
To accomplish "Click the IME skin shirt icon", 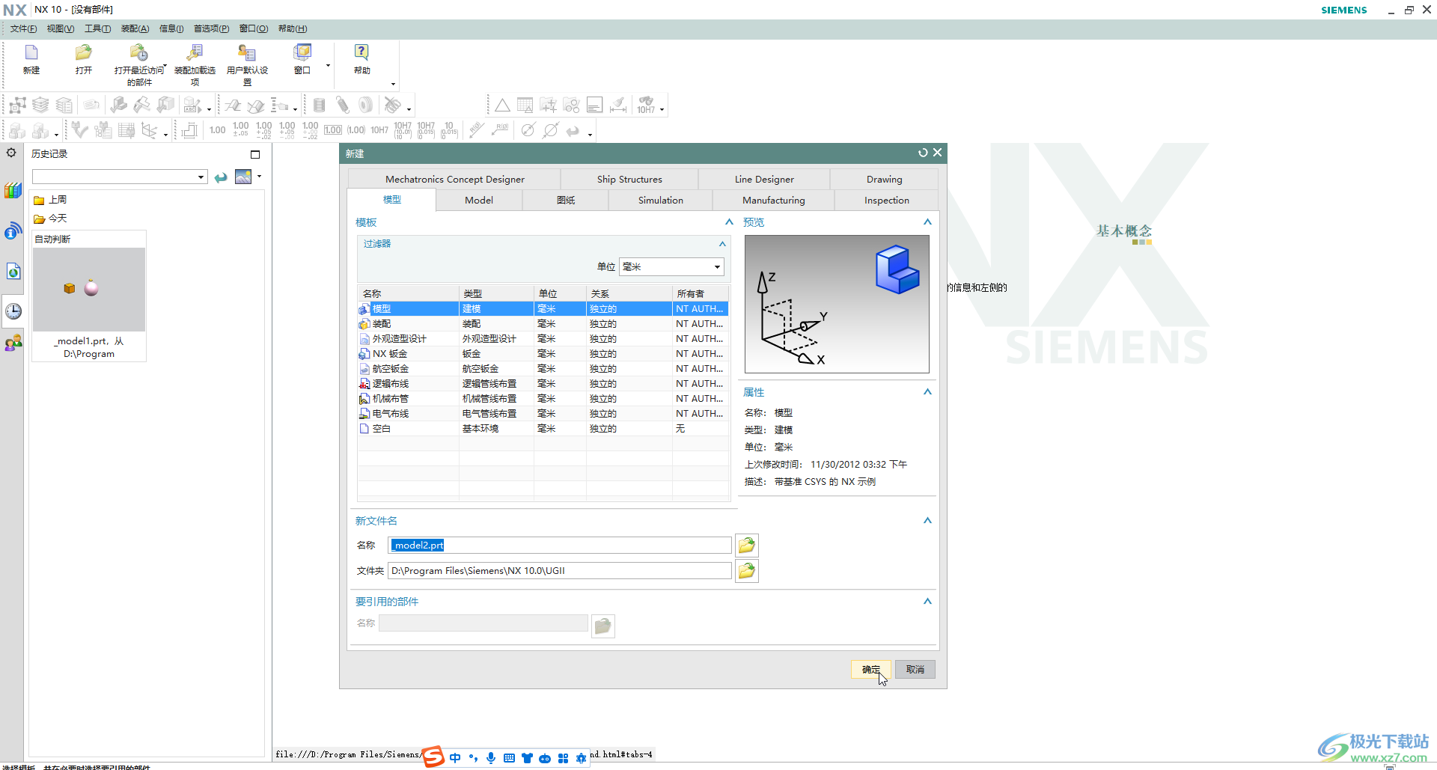I will coord(527,758).
